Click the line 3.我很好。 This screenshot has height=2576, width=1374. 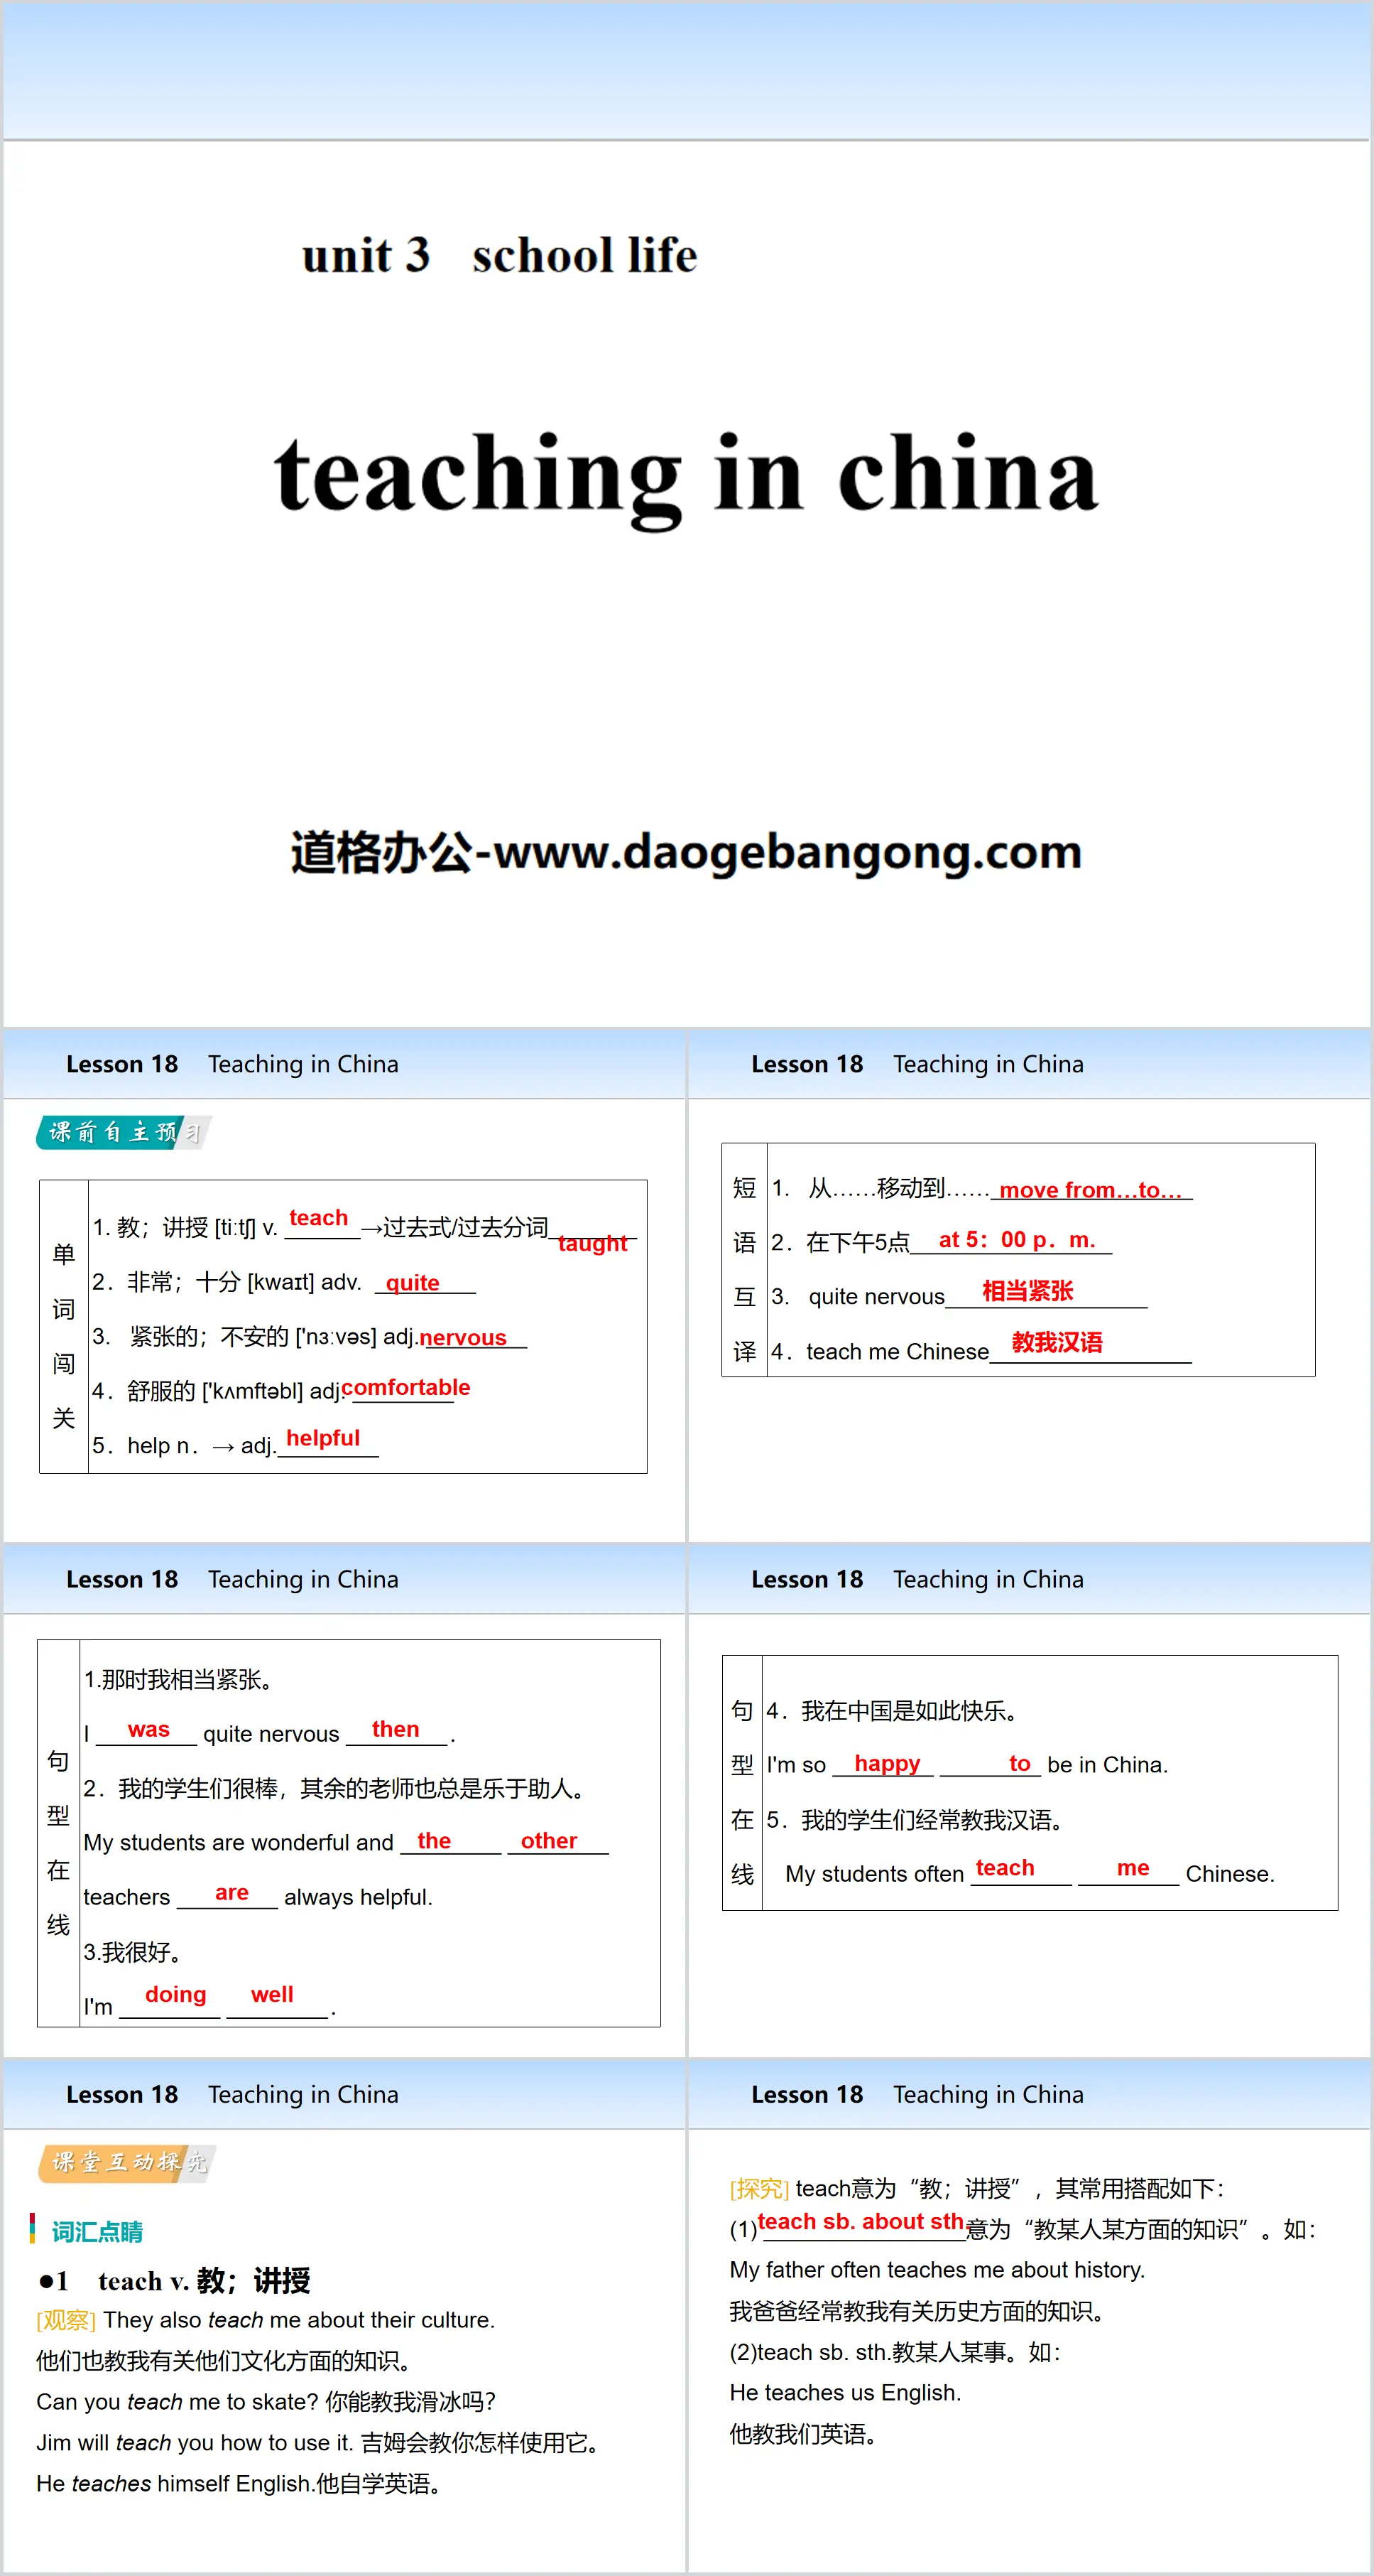[133, 1952]
